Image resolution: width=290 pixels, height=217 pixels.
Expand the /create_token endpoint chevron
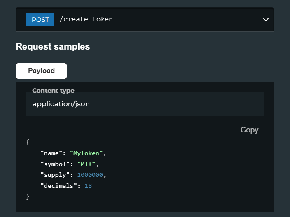click(x=266, y=20)
